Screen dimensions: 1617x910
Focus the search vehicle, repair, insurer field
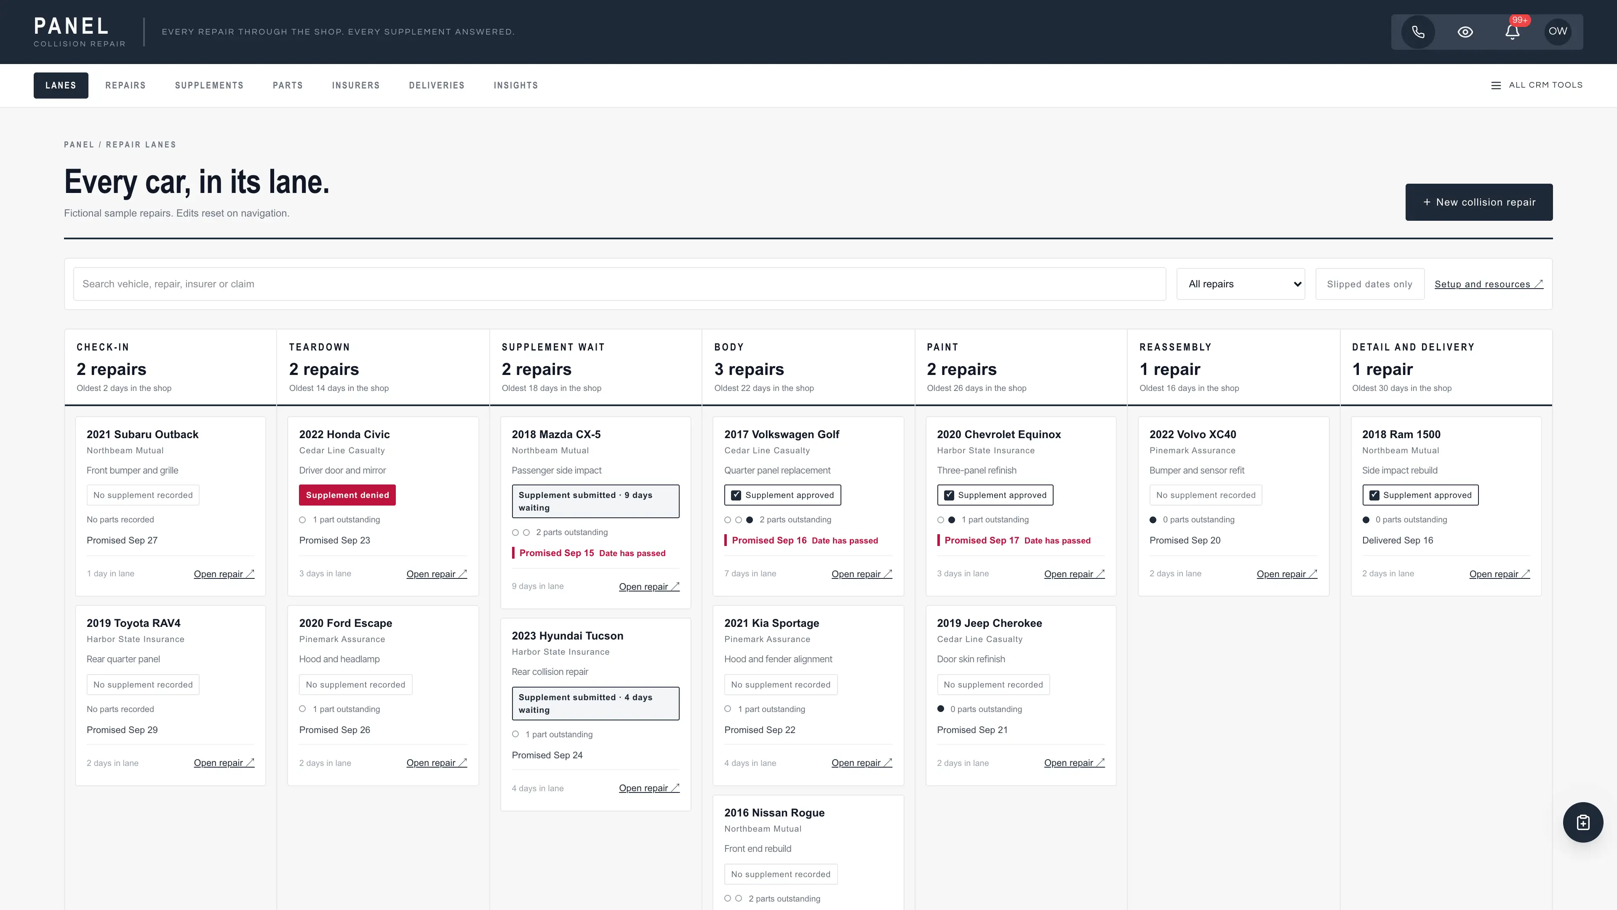coord(619,284)
